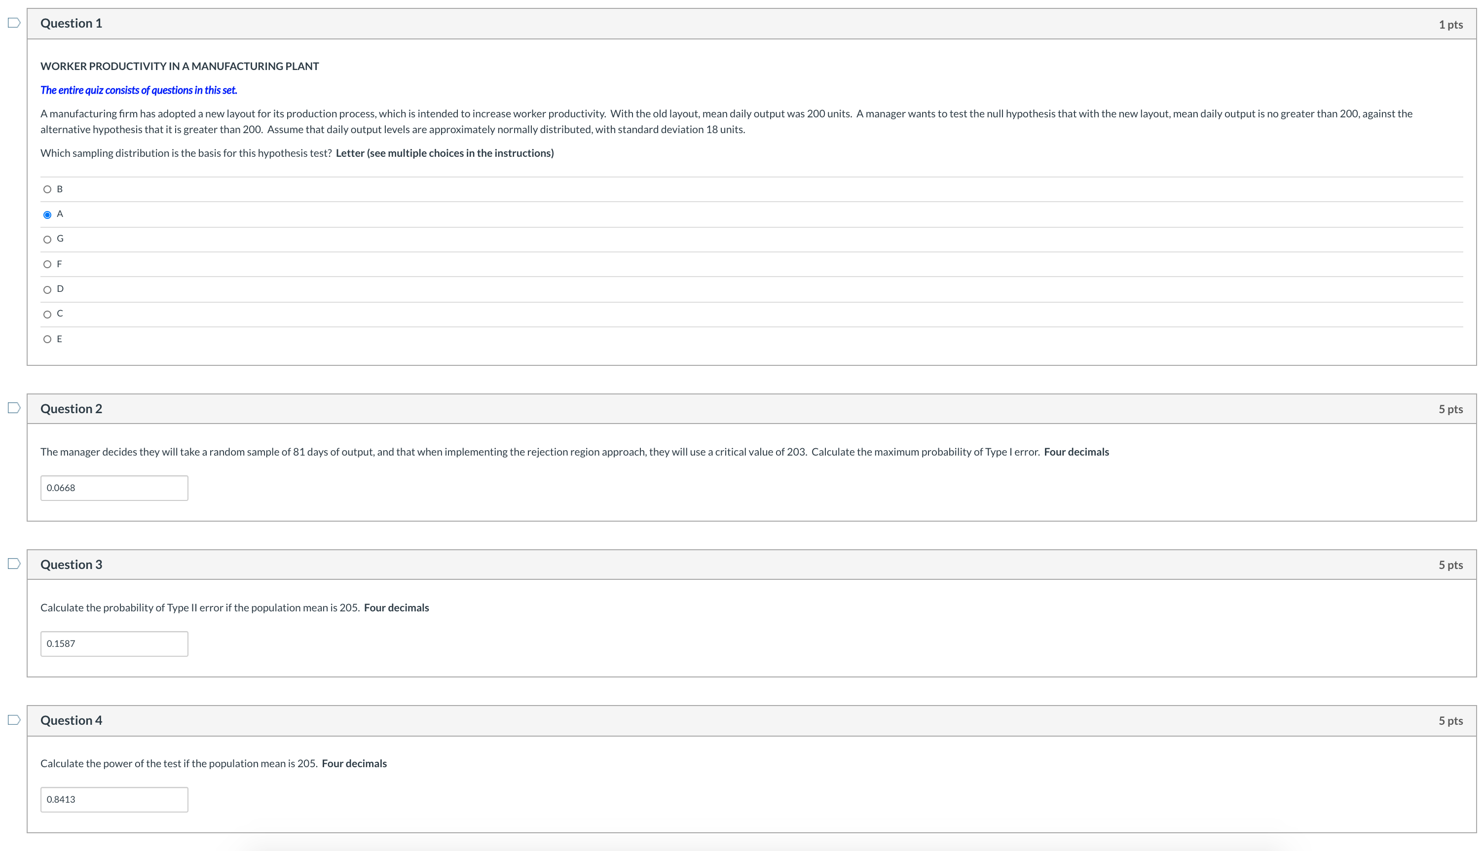Choose option G for Question 1
Viewport: 1484px width, 851px height.
(x=47, y=240)
